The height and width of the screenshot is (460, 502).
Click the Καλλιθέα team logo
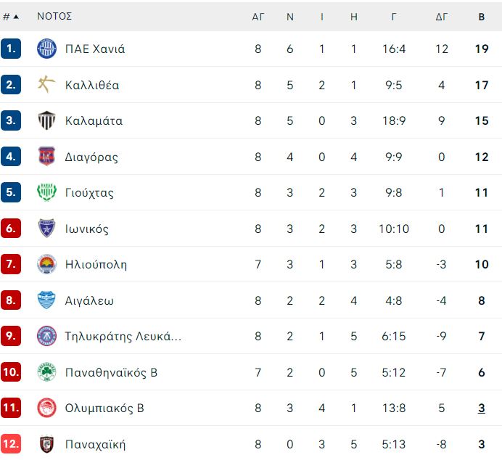(x=46, y=85)
